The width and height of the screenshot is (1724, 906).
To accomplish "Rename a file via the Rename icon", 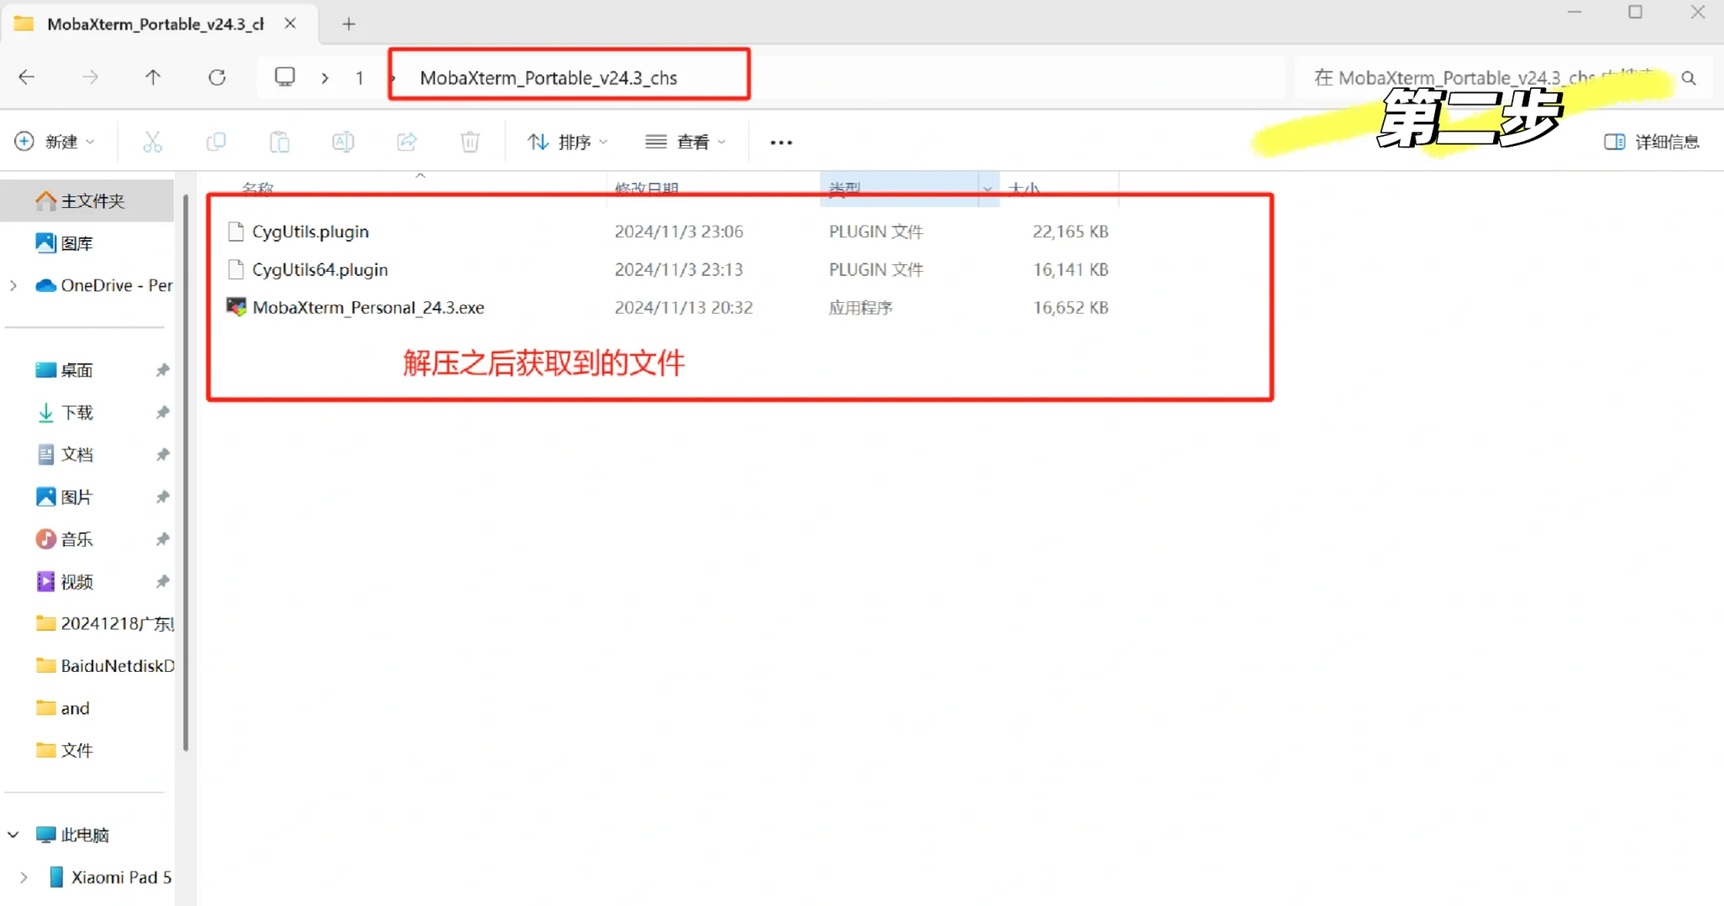I will coord(343,142).
